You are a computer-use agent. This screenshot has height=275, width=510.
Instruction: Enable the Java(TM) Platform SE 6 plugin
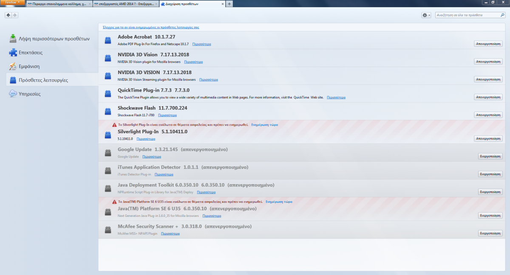(490, 215)
